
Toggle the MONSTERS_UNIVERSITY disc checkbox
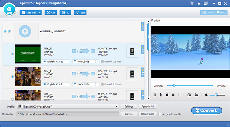click(x=9, y=31)
